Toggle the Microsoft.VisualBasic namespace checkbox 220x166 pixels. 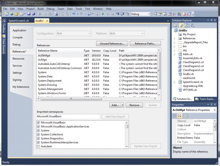[38, 123]
